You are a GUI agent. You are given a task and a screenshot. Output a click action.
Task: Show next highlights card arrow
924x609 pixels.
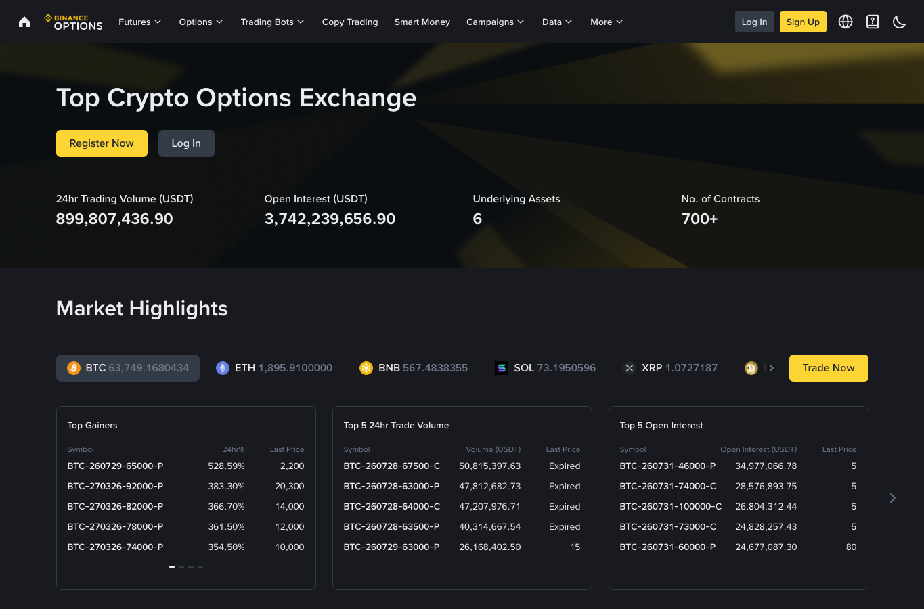893,498
